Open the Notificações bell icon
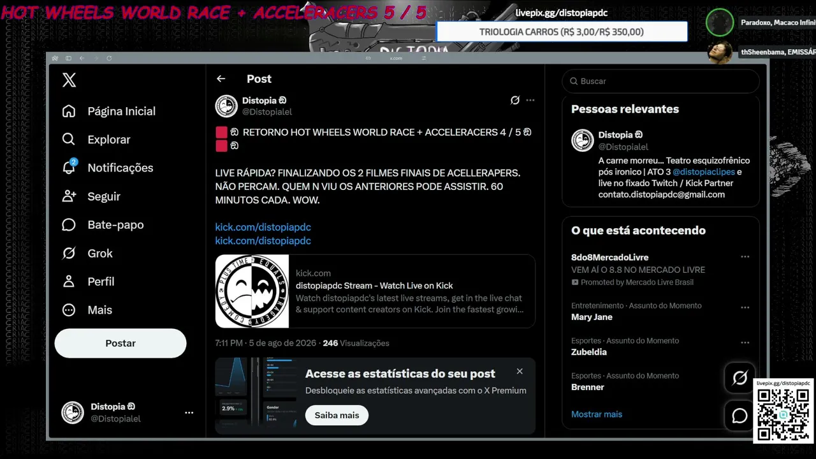 click(69, 168)
